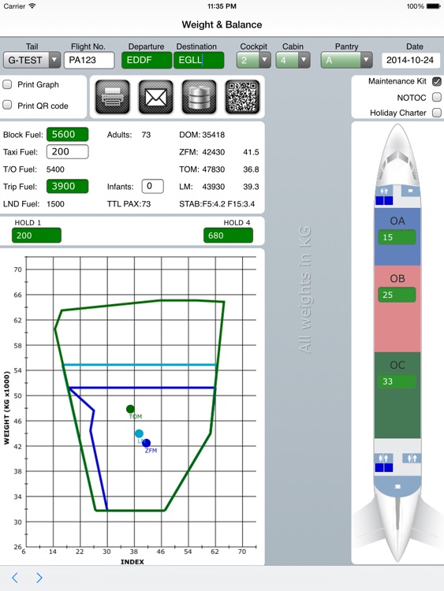The width and height of the screenshot is (444, 591).
Task: Select the Block Fuel 5600 field
Action: (x=67, y=135)
